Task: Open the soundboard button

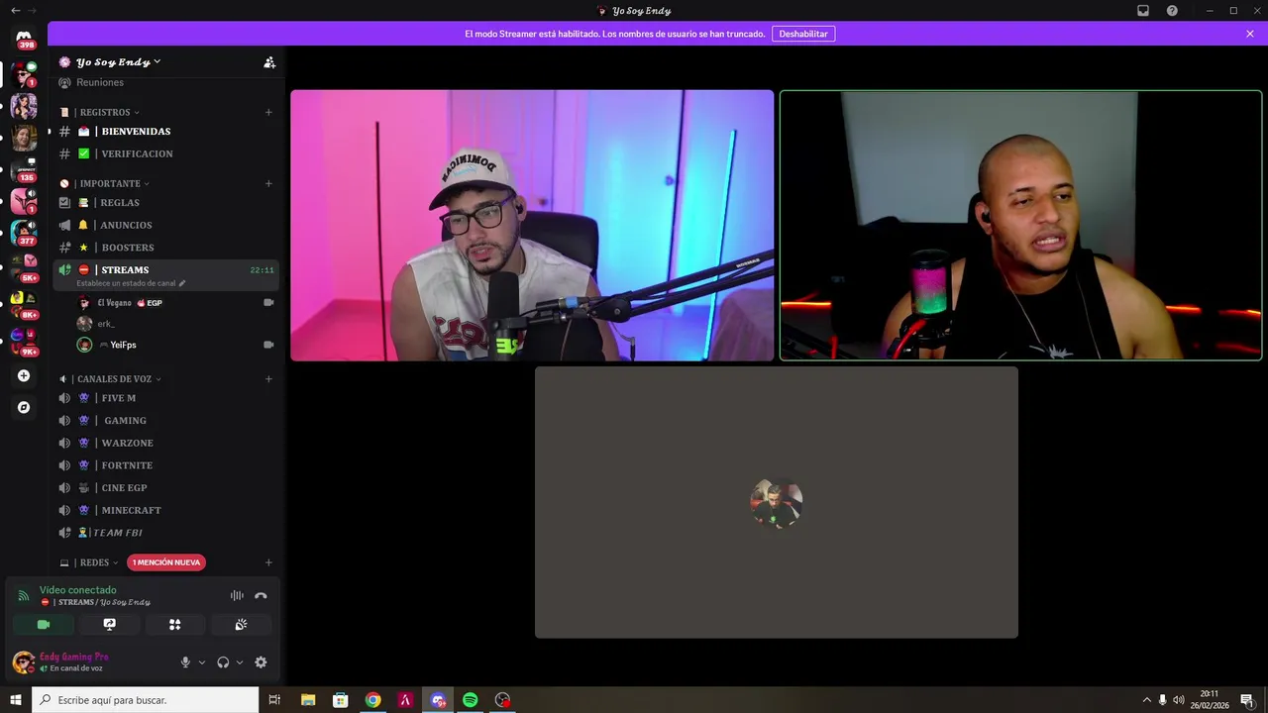Action: 241,625
